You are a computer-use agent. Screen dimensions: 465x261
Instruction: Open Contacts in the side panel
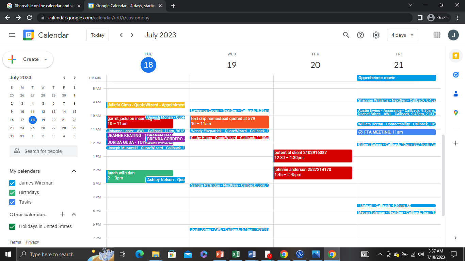click(456, 94)
